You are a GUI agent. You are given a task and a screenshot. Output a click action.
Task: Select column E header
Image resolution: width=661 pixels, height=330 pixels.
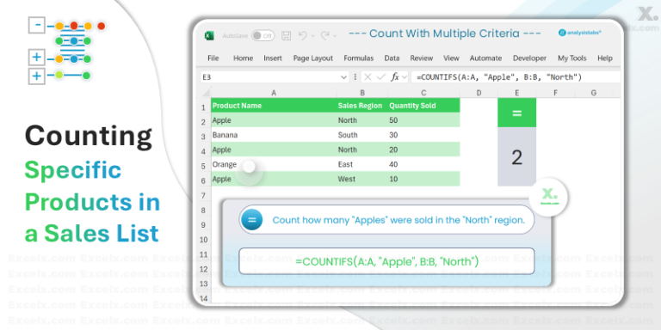tap(516, 93)
